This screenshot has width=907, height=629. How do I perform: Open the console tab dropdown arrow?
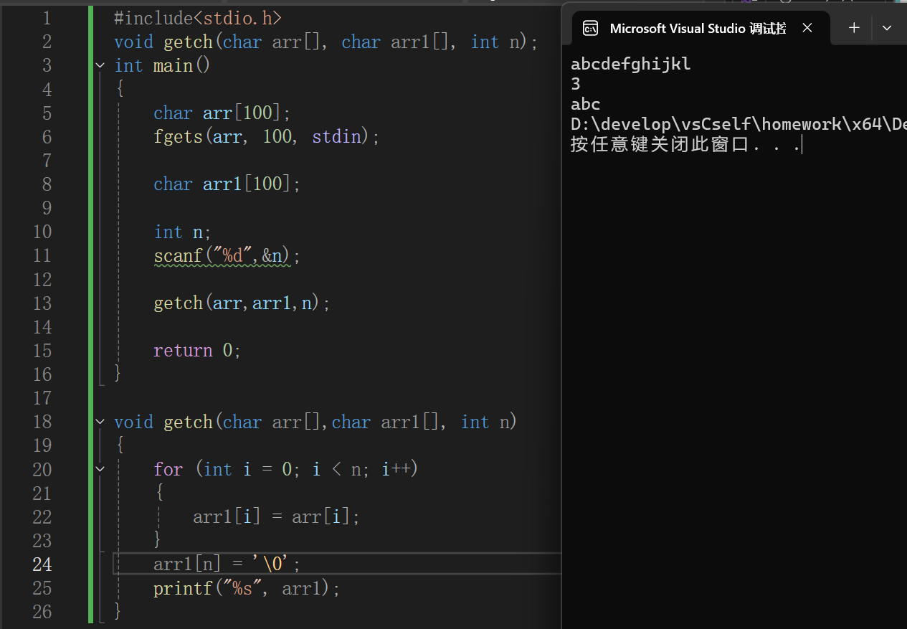click(x=887, y=28)
